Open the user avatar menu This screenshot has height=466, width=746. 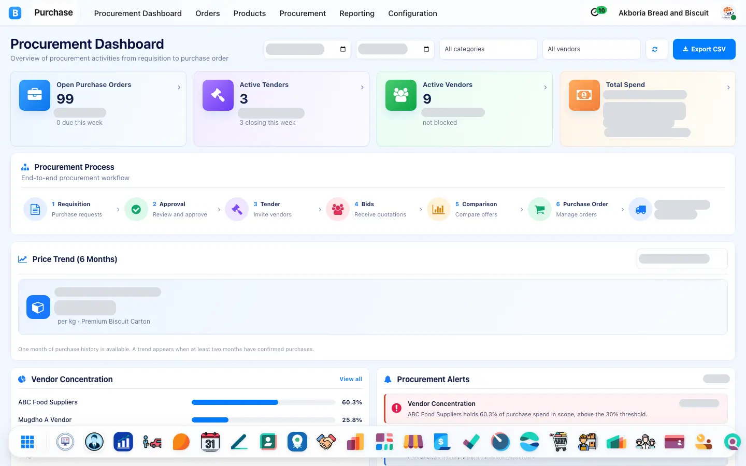pos(728,13)
